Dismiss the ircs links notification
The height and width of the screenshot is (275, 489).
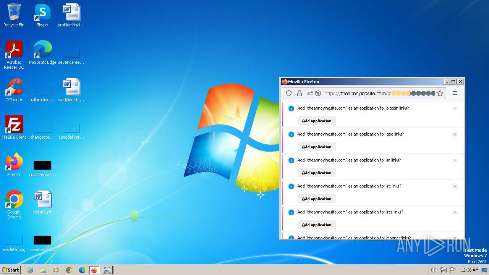pyautogui.click(x=455, y=212)
